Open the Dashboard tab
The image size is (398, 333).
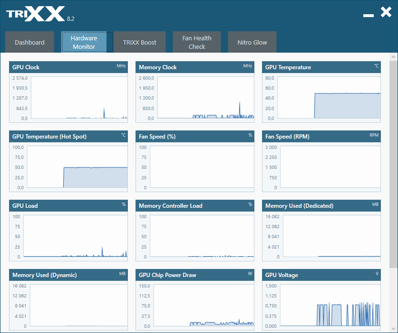(29, 42)
